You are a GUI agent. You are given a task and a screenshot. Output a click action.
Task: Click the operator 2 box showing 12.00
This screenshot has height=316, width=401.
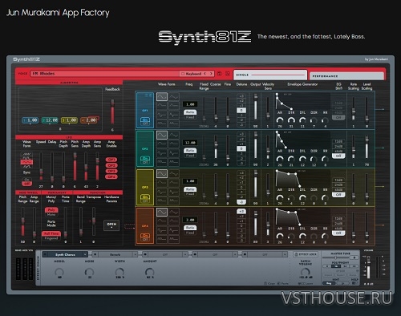click(50, 120)
